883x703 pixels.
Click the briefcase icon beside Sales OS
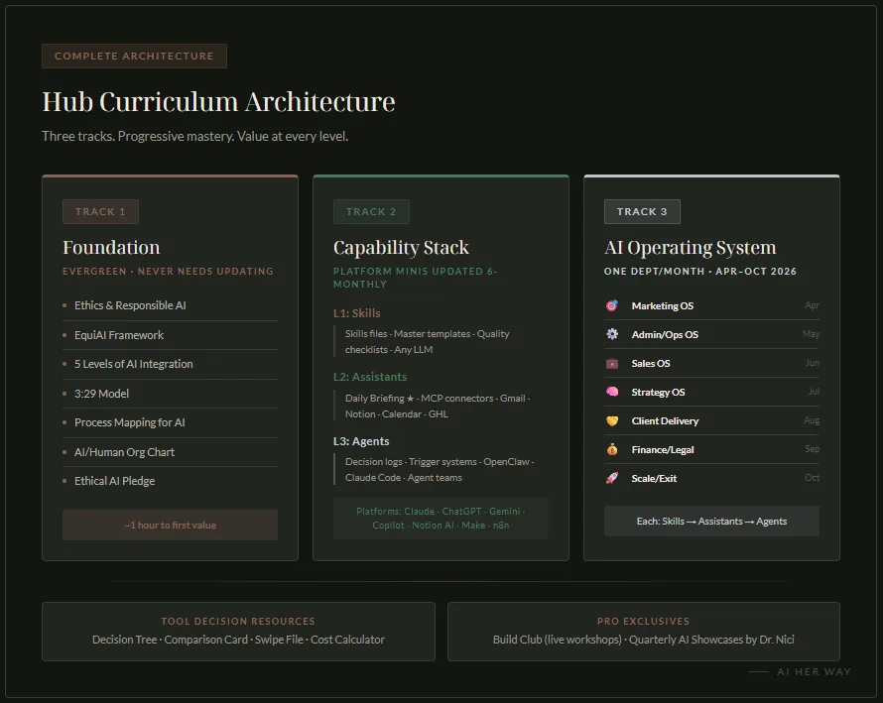point(612,363)
